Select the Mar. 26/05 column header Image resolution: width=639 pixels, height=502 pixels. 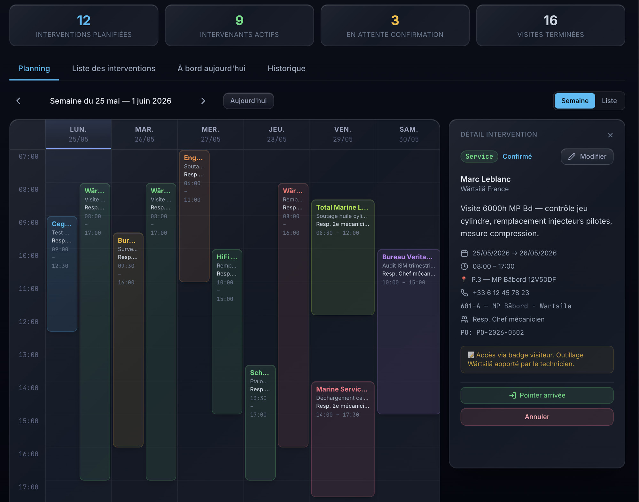[x=144, y=134]
